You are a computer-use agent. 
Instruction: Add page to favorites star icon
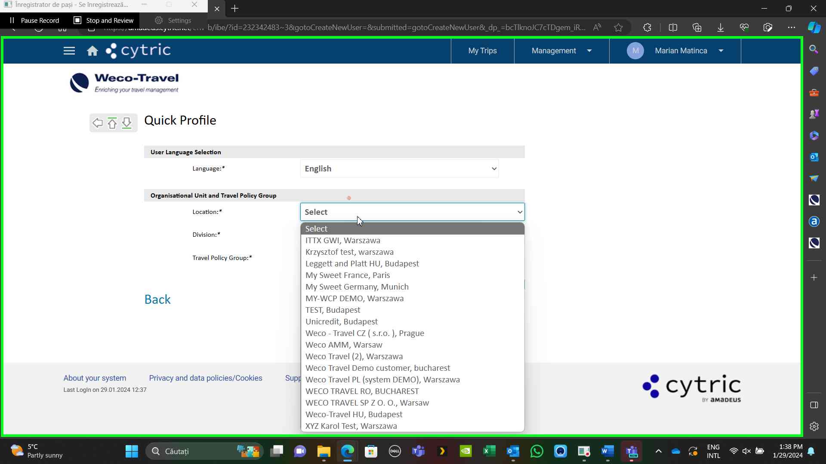(x=618, y=27)
